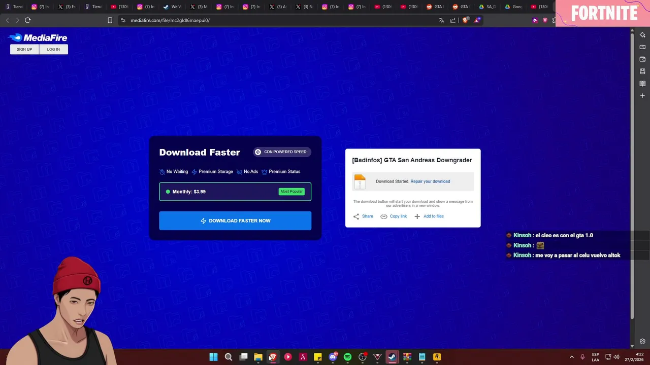This screenshot has width=650, height=365.
Task: Open the site info icon in the address bar
Action: click(x=123, y=20)
